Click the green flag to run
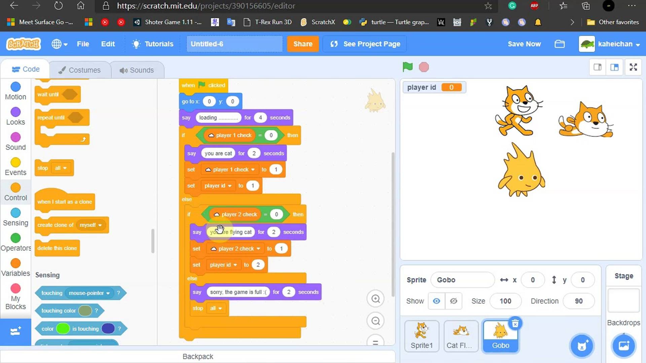The image size is (646, 363). [x=407, y=67]
